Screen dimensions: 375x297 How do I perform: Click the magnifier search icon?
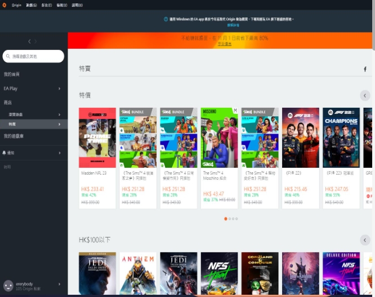[8, 56]
